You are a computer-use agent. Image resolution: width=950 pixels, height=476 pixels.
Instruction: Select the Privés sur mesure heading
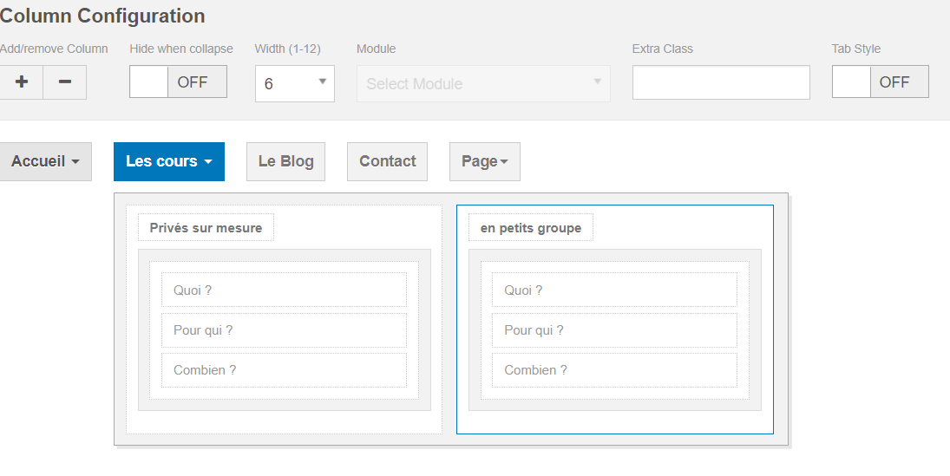tap(206, 228)
